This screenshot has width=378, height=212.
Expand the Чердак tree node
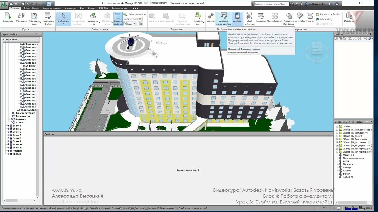[9, 151]
